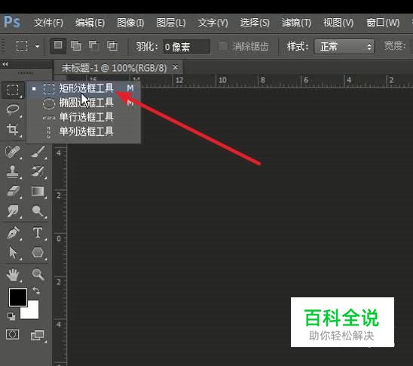Choose New Selection mode in options bar
This screenshot has width=413, height=366.
tap(58, 46)
